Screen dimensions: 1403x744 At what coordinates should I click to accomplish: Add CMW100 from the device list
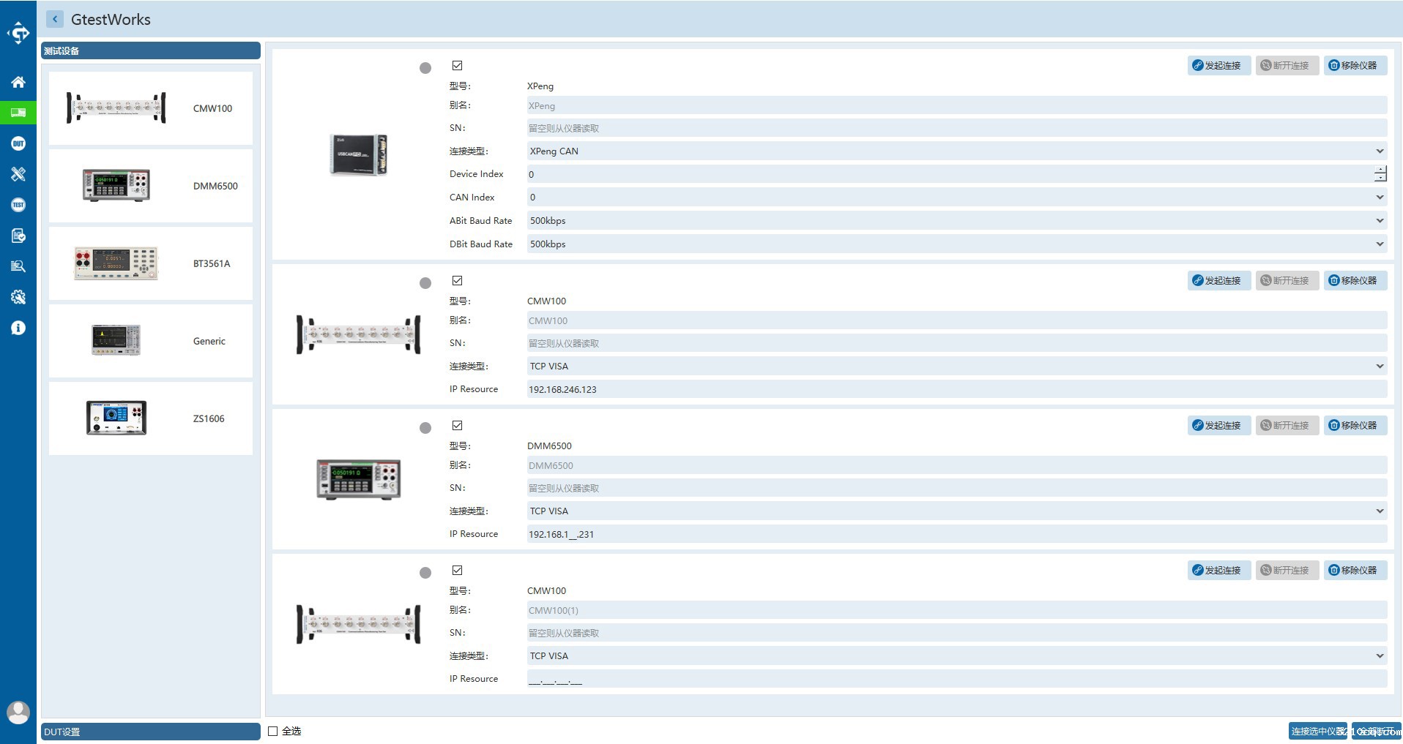(x=151, y=108)
